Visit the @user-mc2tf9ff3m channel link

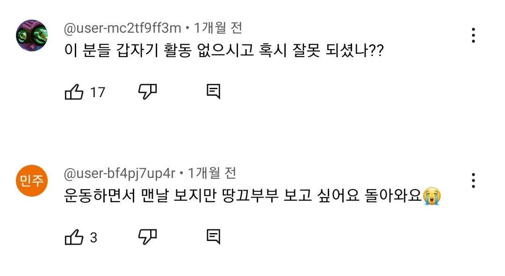click(x=122, y=28)
